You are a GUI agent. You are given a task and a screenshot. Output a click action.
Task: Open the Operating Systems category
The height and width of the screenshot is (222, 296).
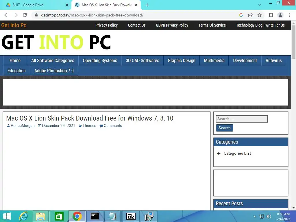[x=100, y=61]
